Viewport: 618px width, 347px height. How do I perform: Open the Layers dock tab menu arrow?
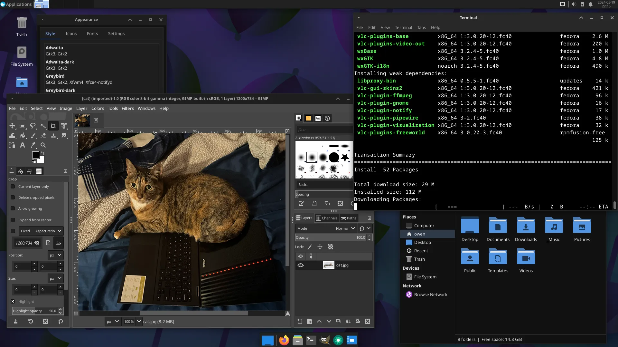coord(370,218)
